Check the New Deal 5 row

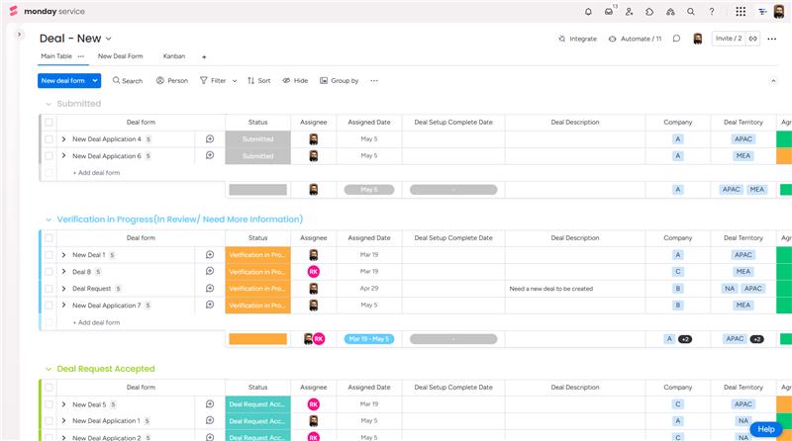coord(49,404)
